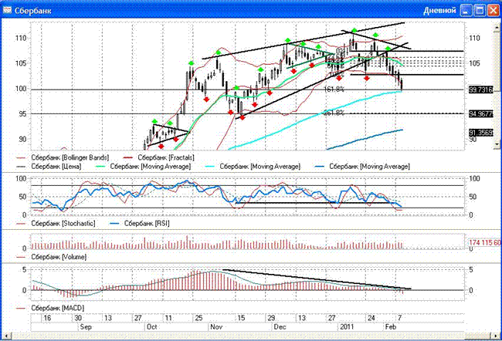Click the horizontal scrollbar left arrow
This screenshot has width=502, height=341.
pos(6,336)
